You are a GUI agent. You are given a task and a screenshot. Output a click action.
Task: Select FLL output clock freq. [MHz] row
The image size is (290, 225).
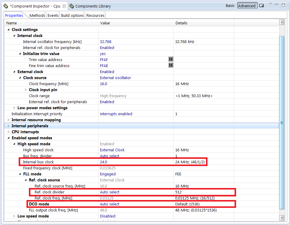(142, 210)
